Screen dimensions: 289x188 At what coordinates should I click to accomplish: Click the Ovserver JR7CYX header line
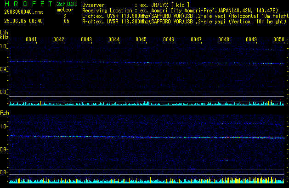[x=136, y=5]
